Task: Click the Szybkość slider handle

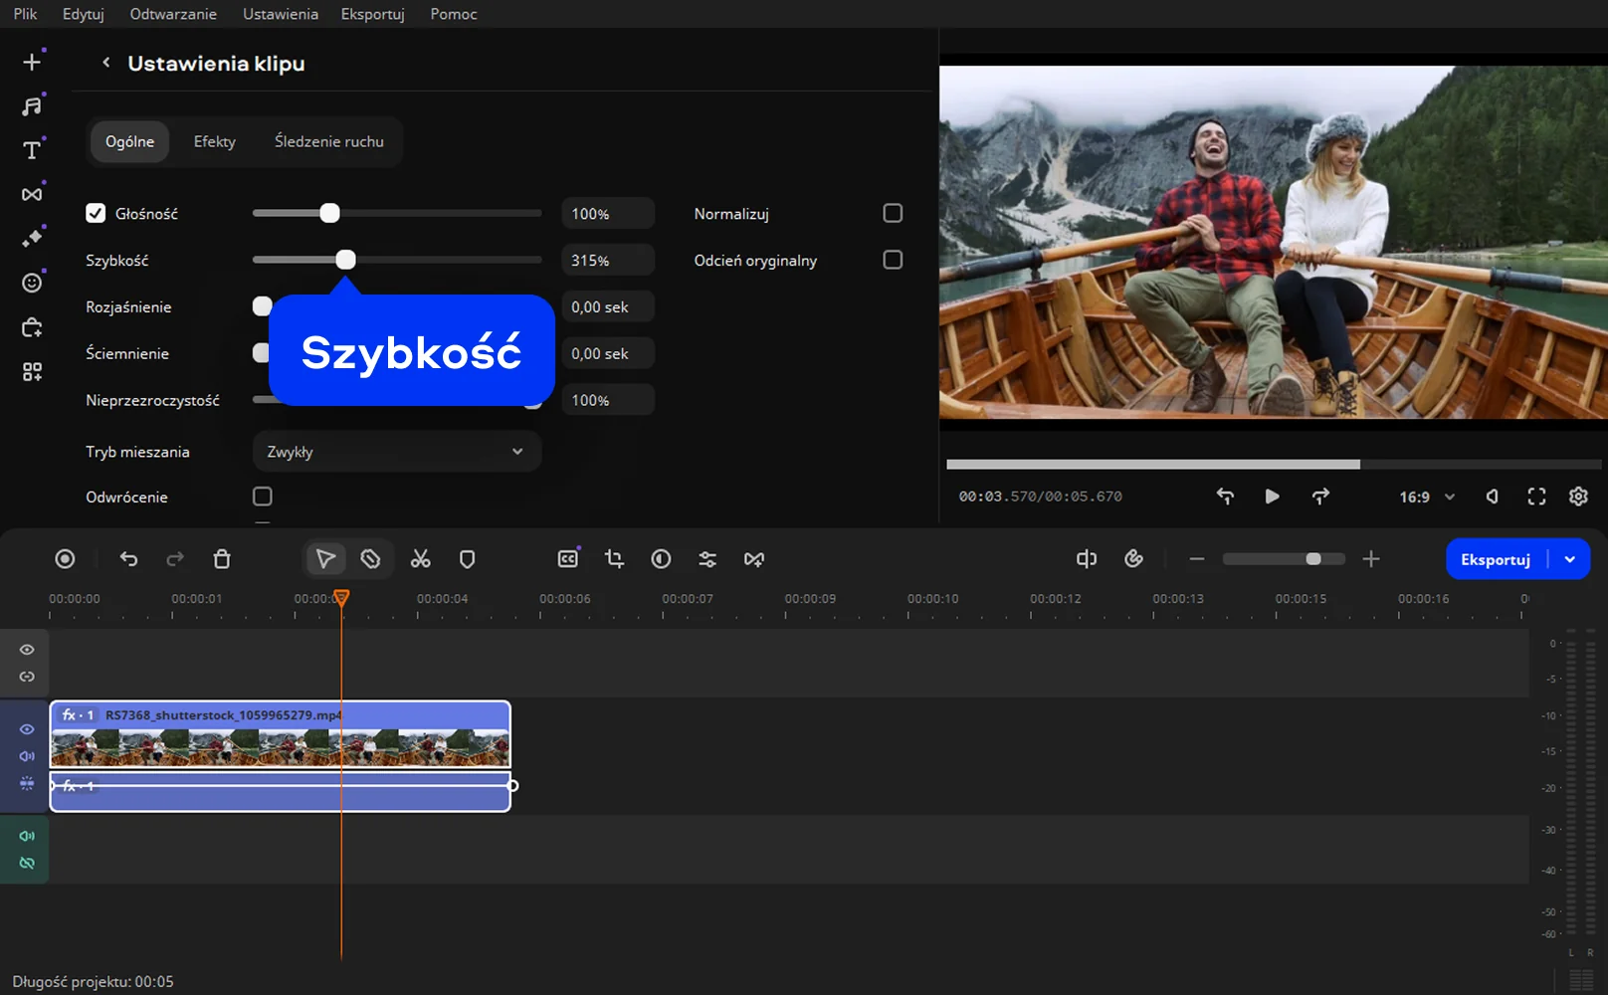Action: click(345, 260)
